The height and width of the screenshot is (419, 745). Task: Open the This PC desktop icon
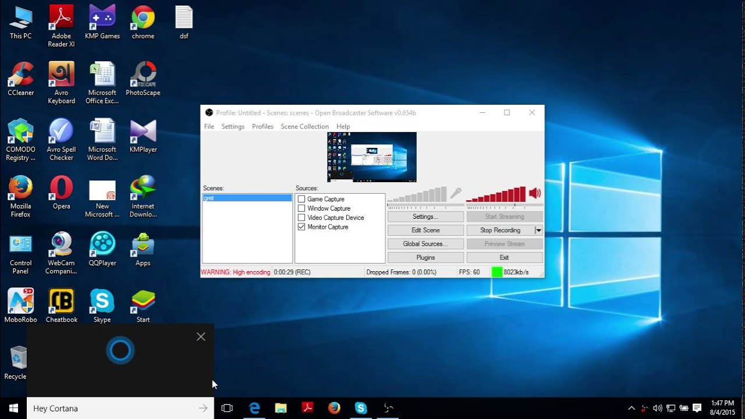20,22
